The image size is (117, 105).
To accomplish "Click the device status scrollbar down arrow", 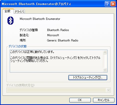I will tap(105, 70).
